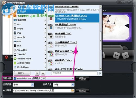Screen dimensions: 136x98
Task: Open the Menu button in title bar
Action: (x=120, y=2)
